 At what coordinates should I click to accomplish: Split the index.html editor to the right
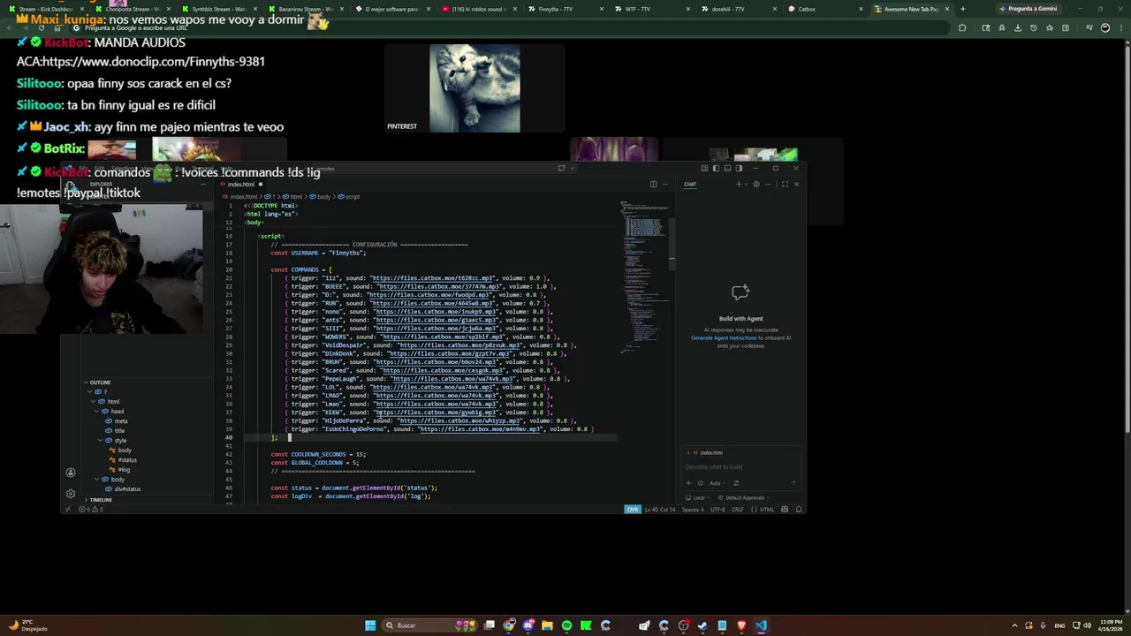pyautogui.click(x=653, y=184)
